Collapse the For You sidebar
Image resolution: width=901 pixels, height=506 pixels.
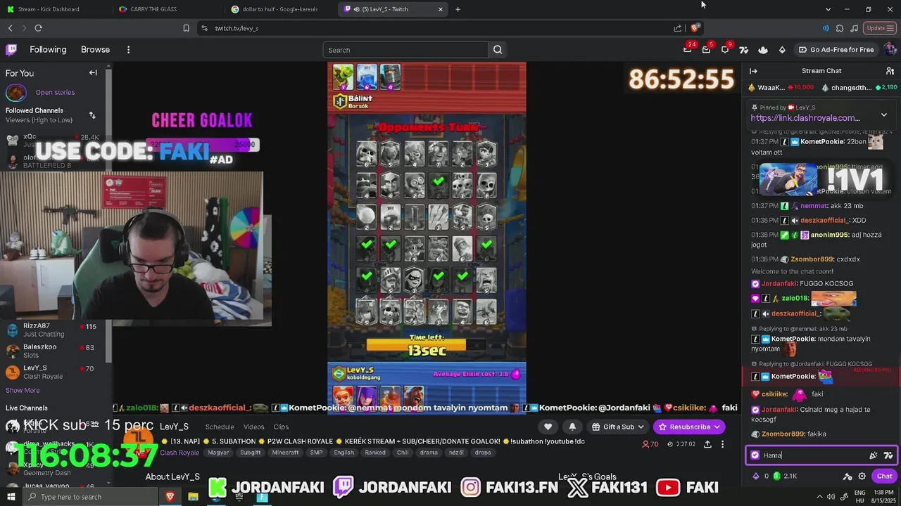[93, 72]
